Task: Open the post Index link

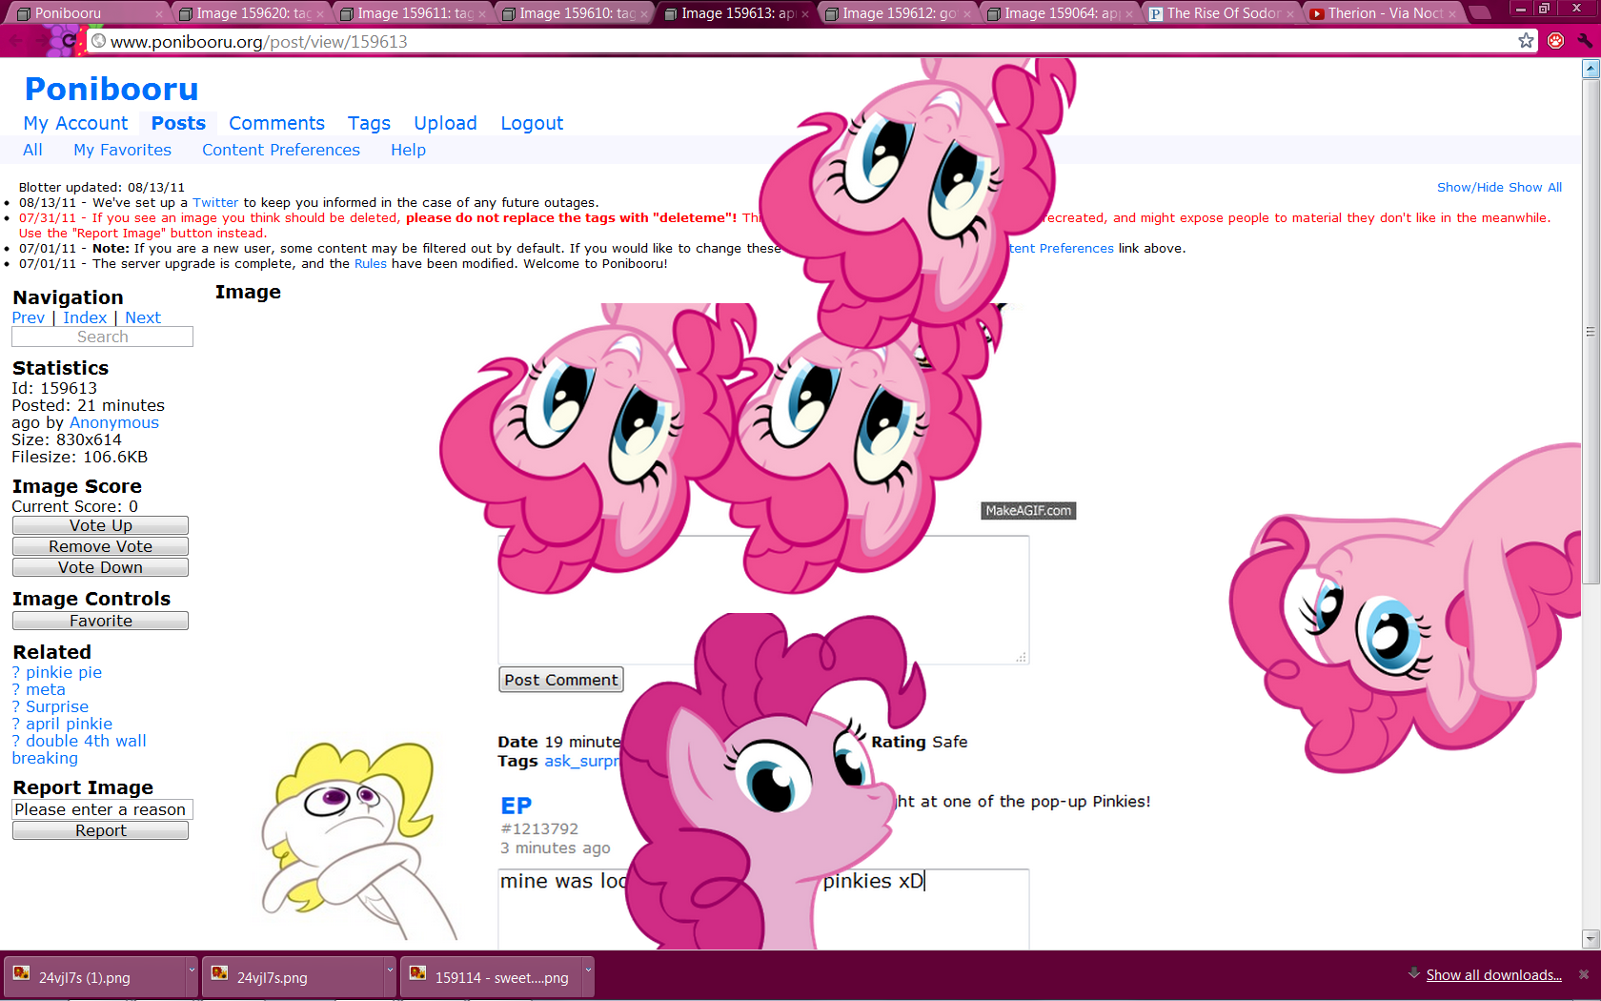Action: click(x=85, y=318)
